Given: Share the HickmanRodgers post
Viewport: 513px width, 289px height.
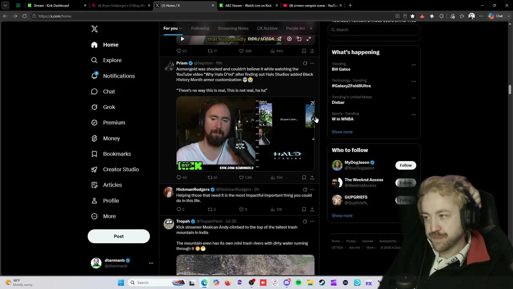Looking at the screenshot, I should tap(312, 209).
